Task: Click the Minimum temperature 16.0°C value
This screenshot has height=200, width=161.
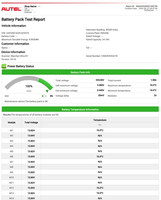Action: pos(153,90)
